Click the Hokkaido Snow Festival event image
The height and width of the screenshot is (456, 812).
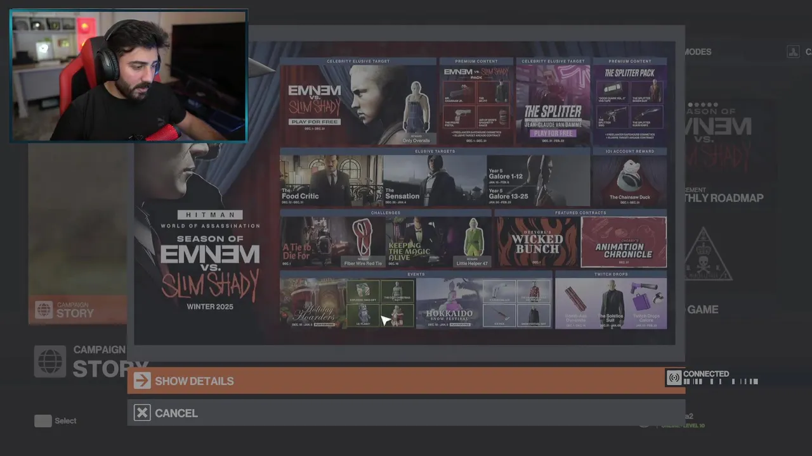[449, 303]
